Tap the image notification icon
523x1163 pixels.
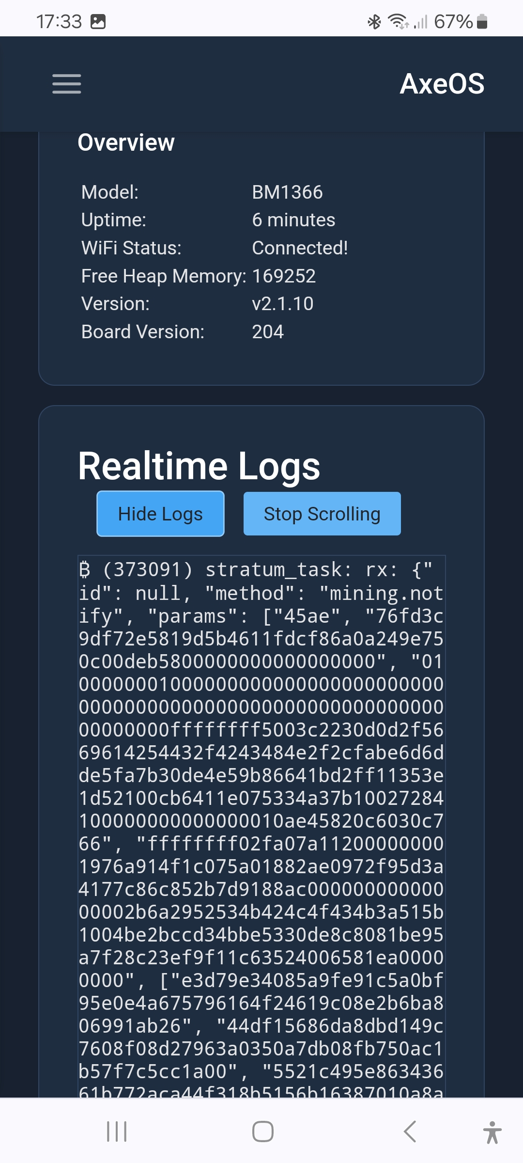(x=98, y=22)
